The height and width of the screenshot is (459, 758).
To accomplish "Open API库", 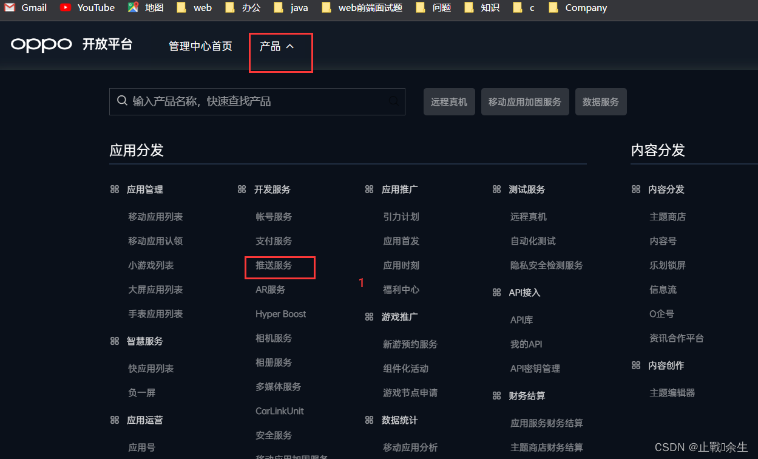I will pos(522,320).
